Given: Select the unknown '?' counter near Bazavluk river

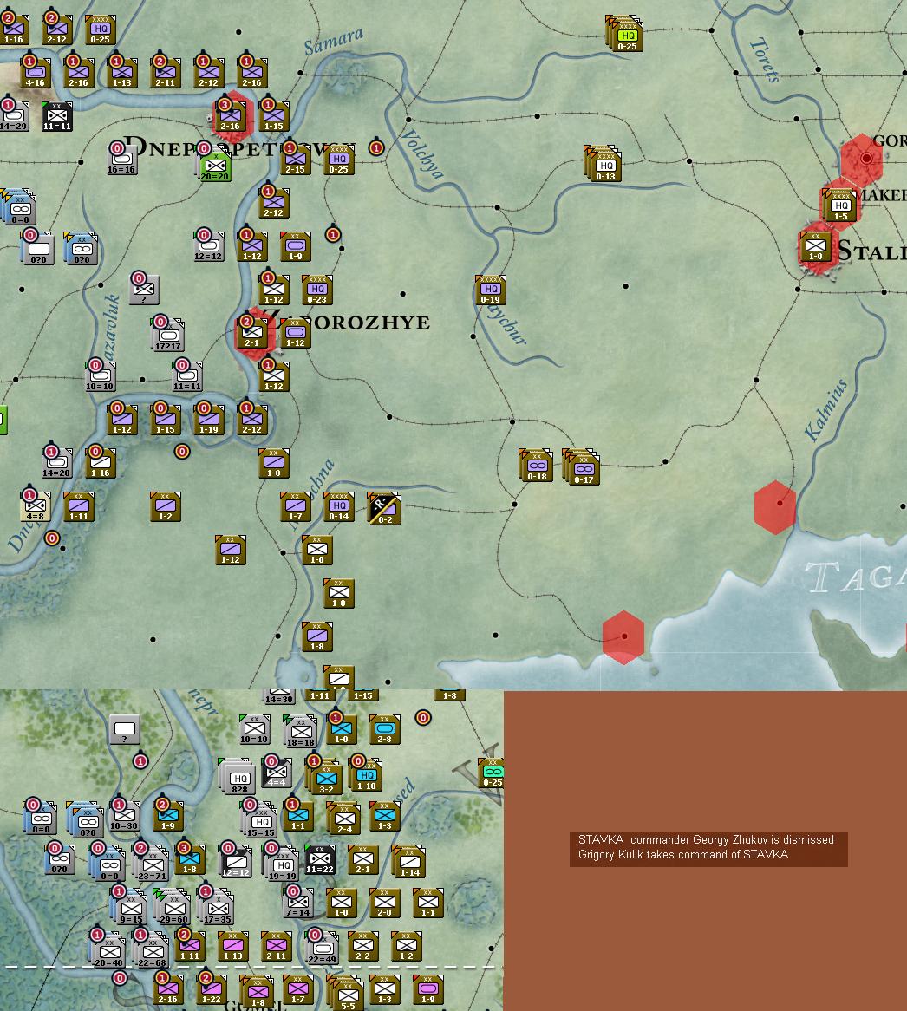Looking at the screenshot, I should click(x=145, y=290).
